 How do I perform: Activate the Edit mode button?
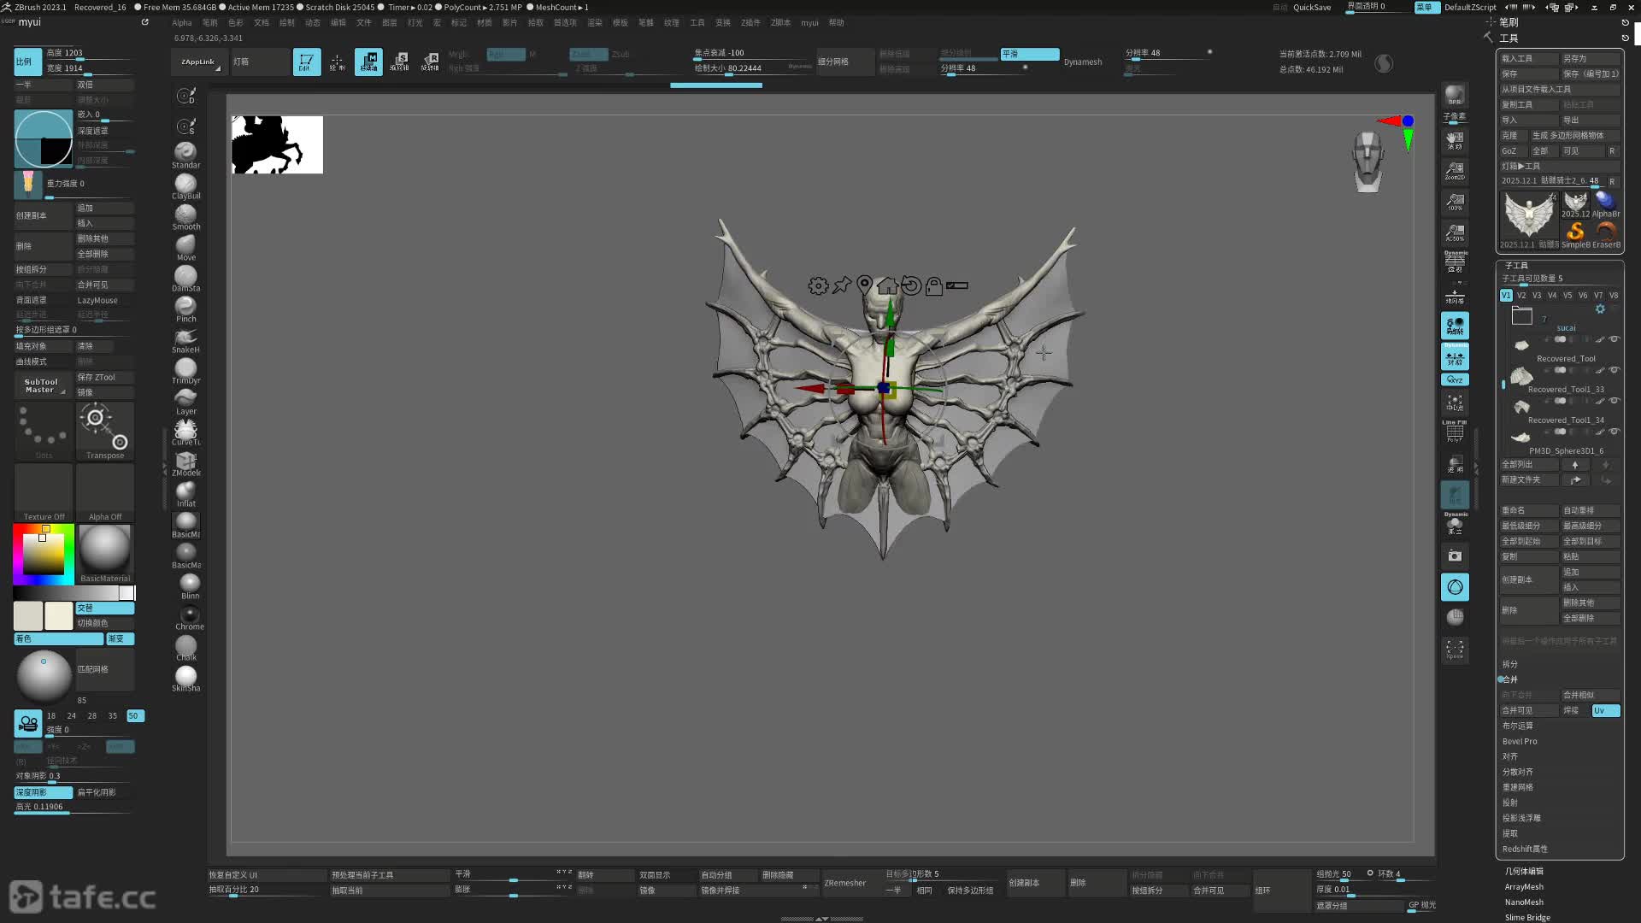pyautogui.click(x=306, y=62)
